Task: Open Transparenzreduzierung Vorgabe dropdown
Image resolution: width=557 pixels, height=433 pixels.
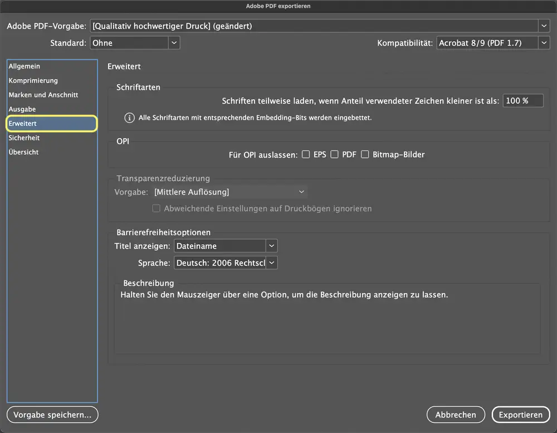Action: 230,192
